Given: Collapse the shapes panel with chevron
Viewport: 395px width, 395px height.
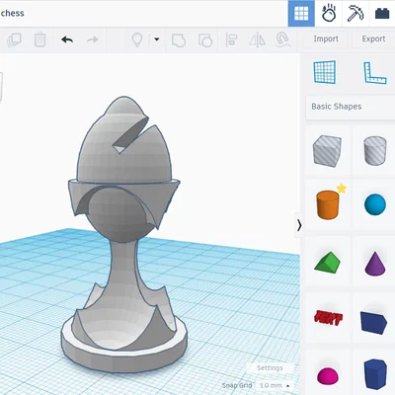Looking at the screenshot, I should [298, 225].
